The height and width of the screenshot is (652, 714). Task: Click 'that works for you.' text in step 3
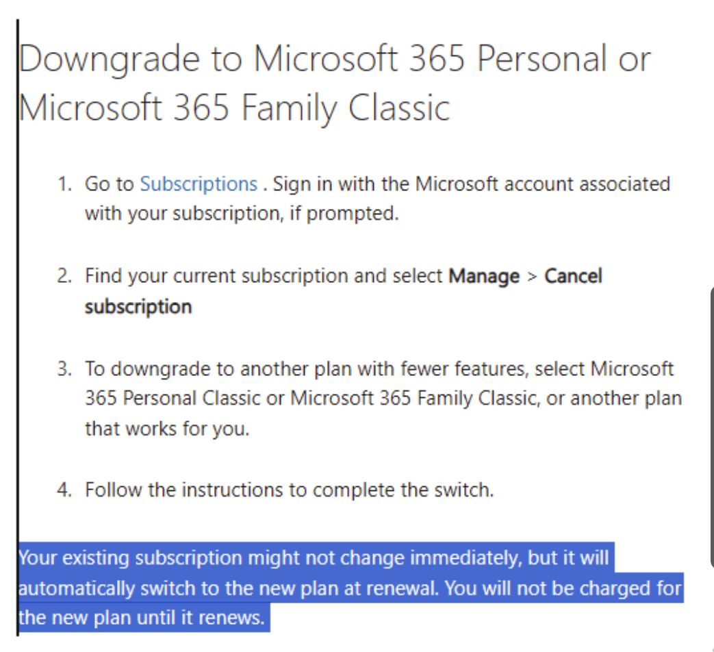pyautogui.click(x=167, y=429)
